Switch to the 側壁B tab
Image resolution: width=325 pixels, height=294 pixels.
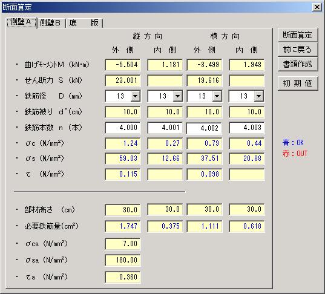click(x=51, y=23)
